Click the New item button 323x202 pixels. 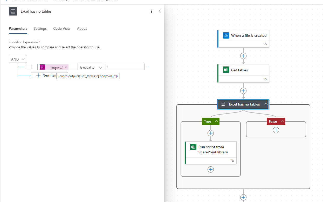click(x=44, y=75)
